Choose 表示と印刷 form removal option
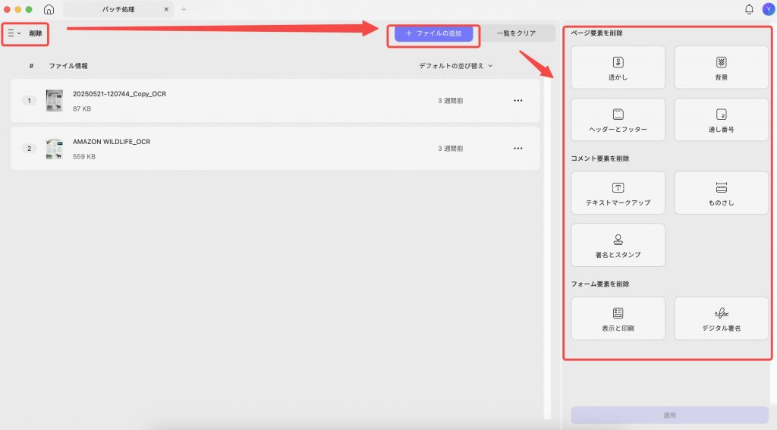 pos(618,319)
